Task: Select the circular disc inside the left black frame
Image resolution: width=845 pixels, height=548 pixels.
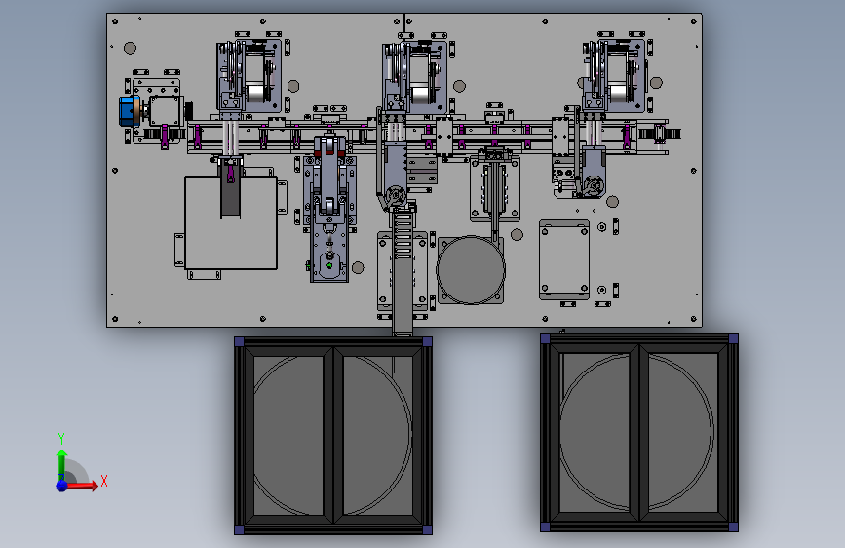Action: [332, 435]
